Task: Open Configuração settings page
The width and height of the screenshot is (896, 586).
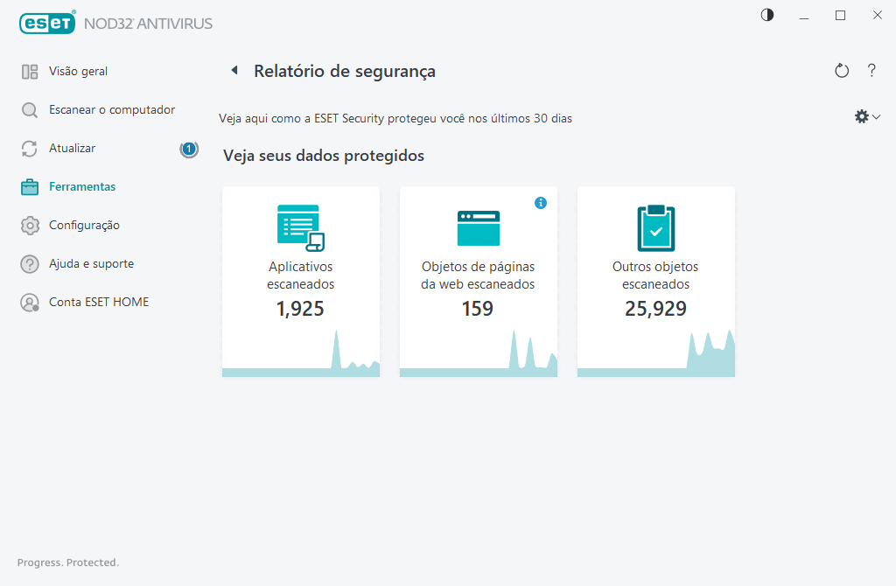Action: click(x=84, y=226)
